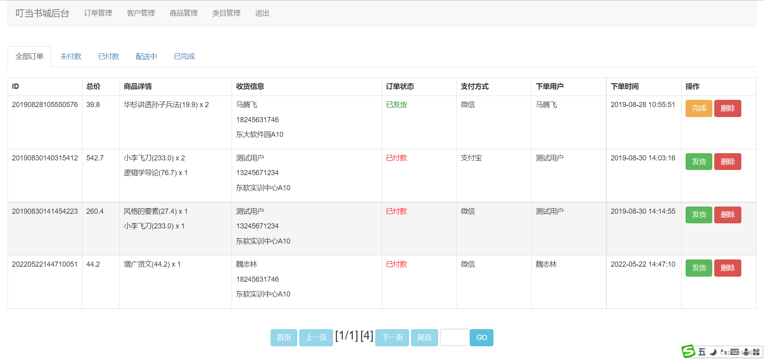Open the 客户管理 menu

tap(141, 13)
